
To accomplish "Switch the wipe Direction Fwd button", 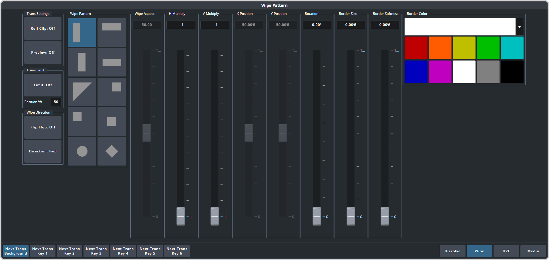I will coord(43,151).
